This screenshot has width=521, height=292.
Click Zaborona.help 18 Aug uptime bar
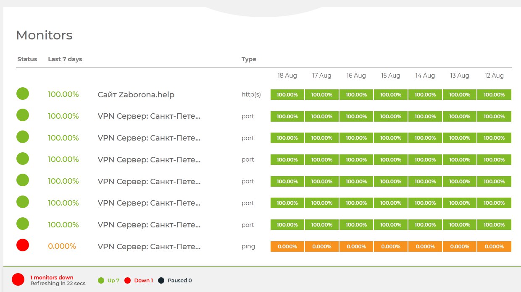(287, 94)
